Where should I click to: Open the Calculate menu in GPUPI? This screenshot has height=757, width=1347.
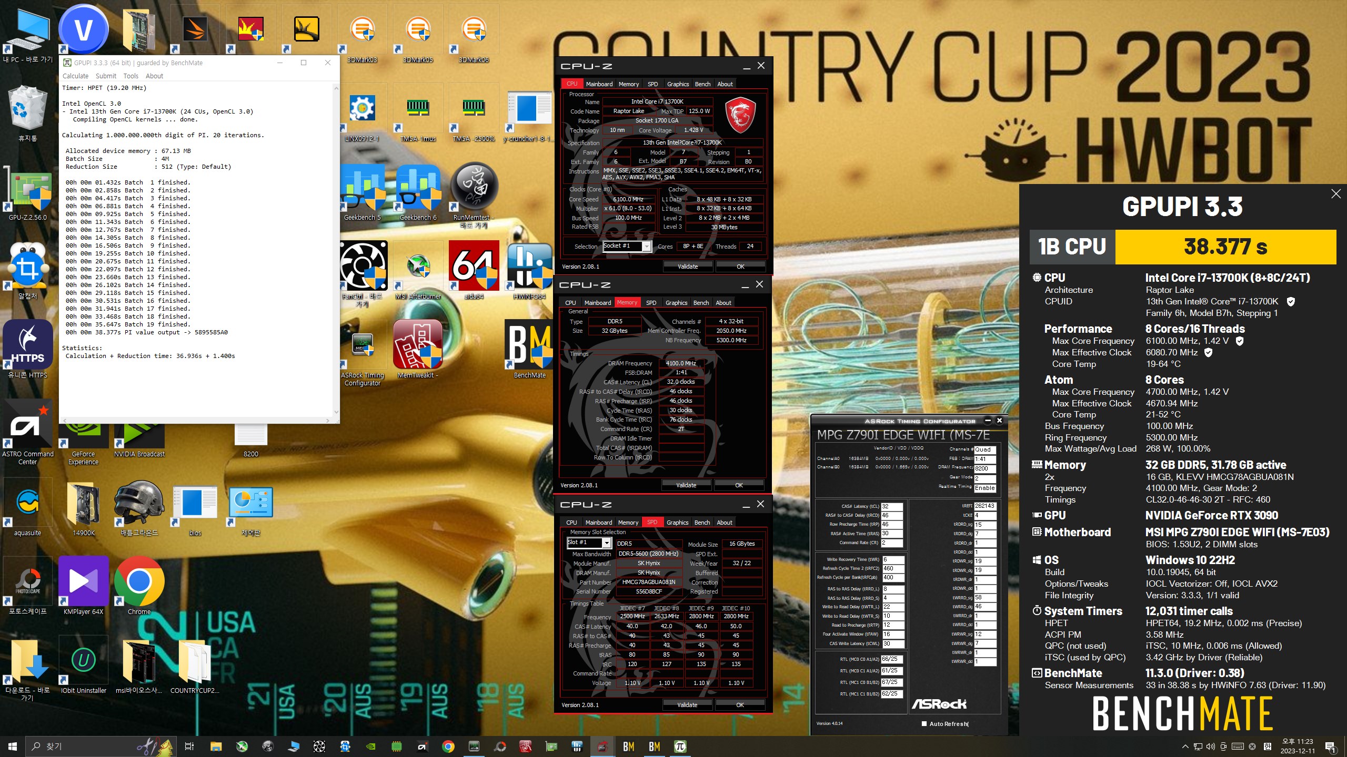point(75,76)
